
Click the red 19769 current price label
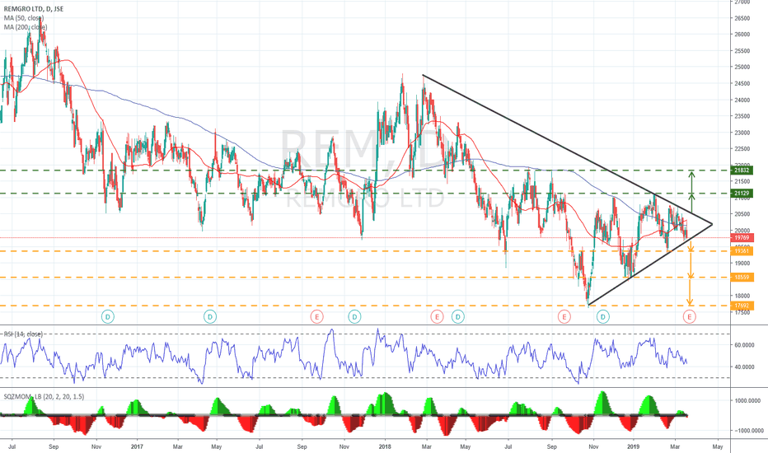pyautogui.click(x=742, y=238)
